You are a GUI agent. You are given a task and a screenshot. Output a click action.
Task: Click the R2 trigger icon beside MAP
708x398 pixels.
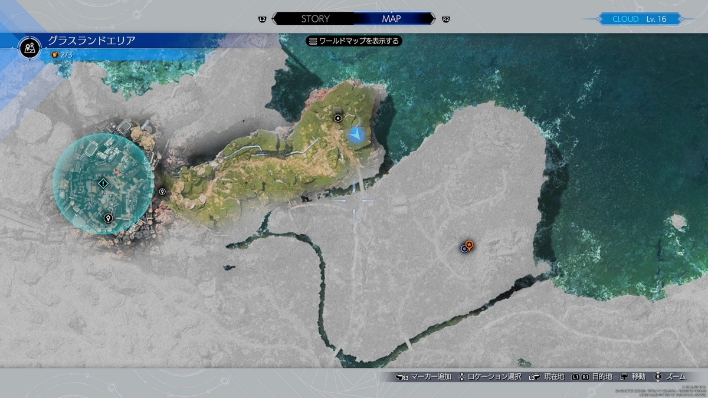446,19
